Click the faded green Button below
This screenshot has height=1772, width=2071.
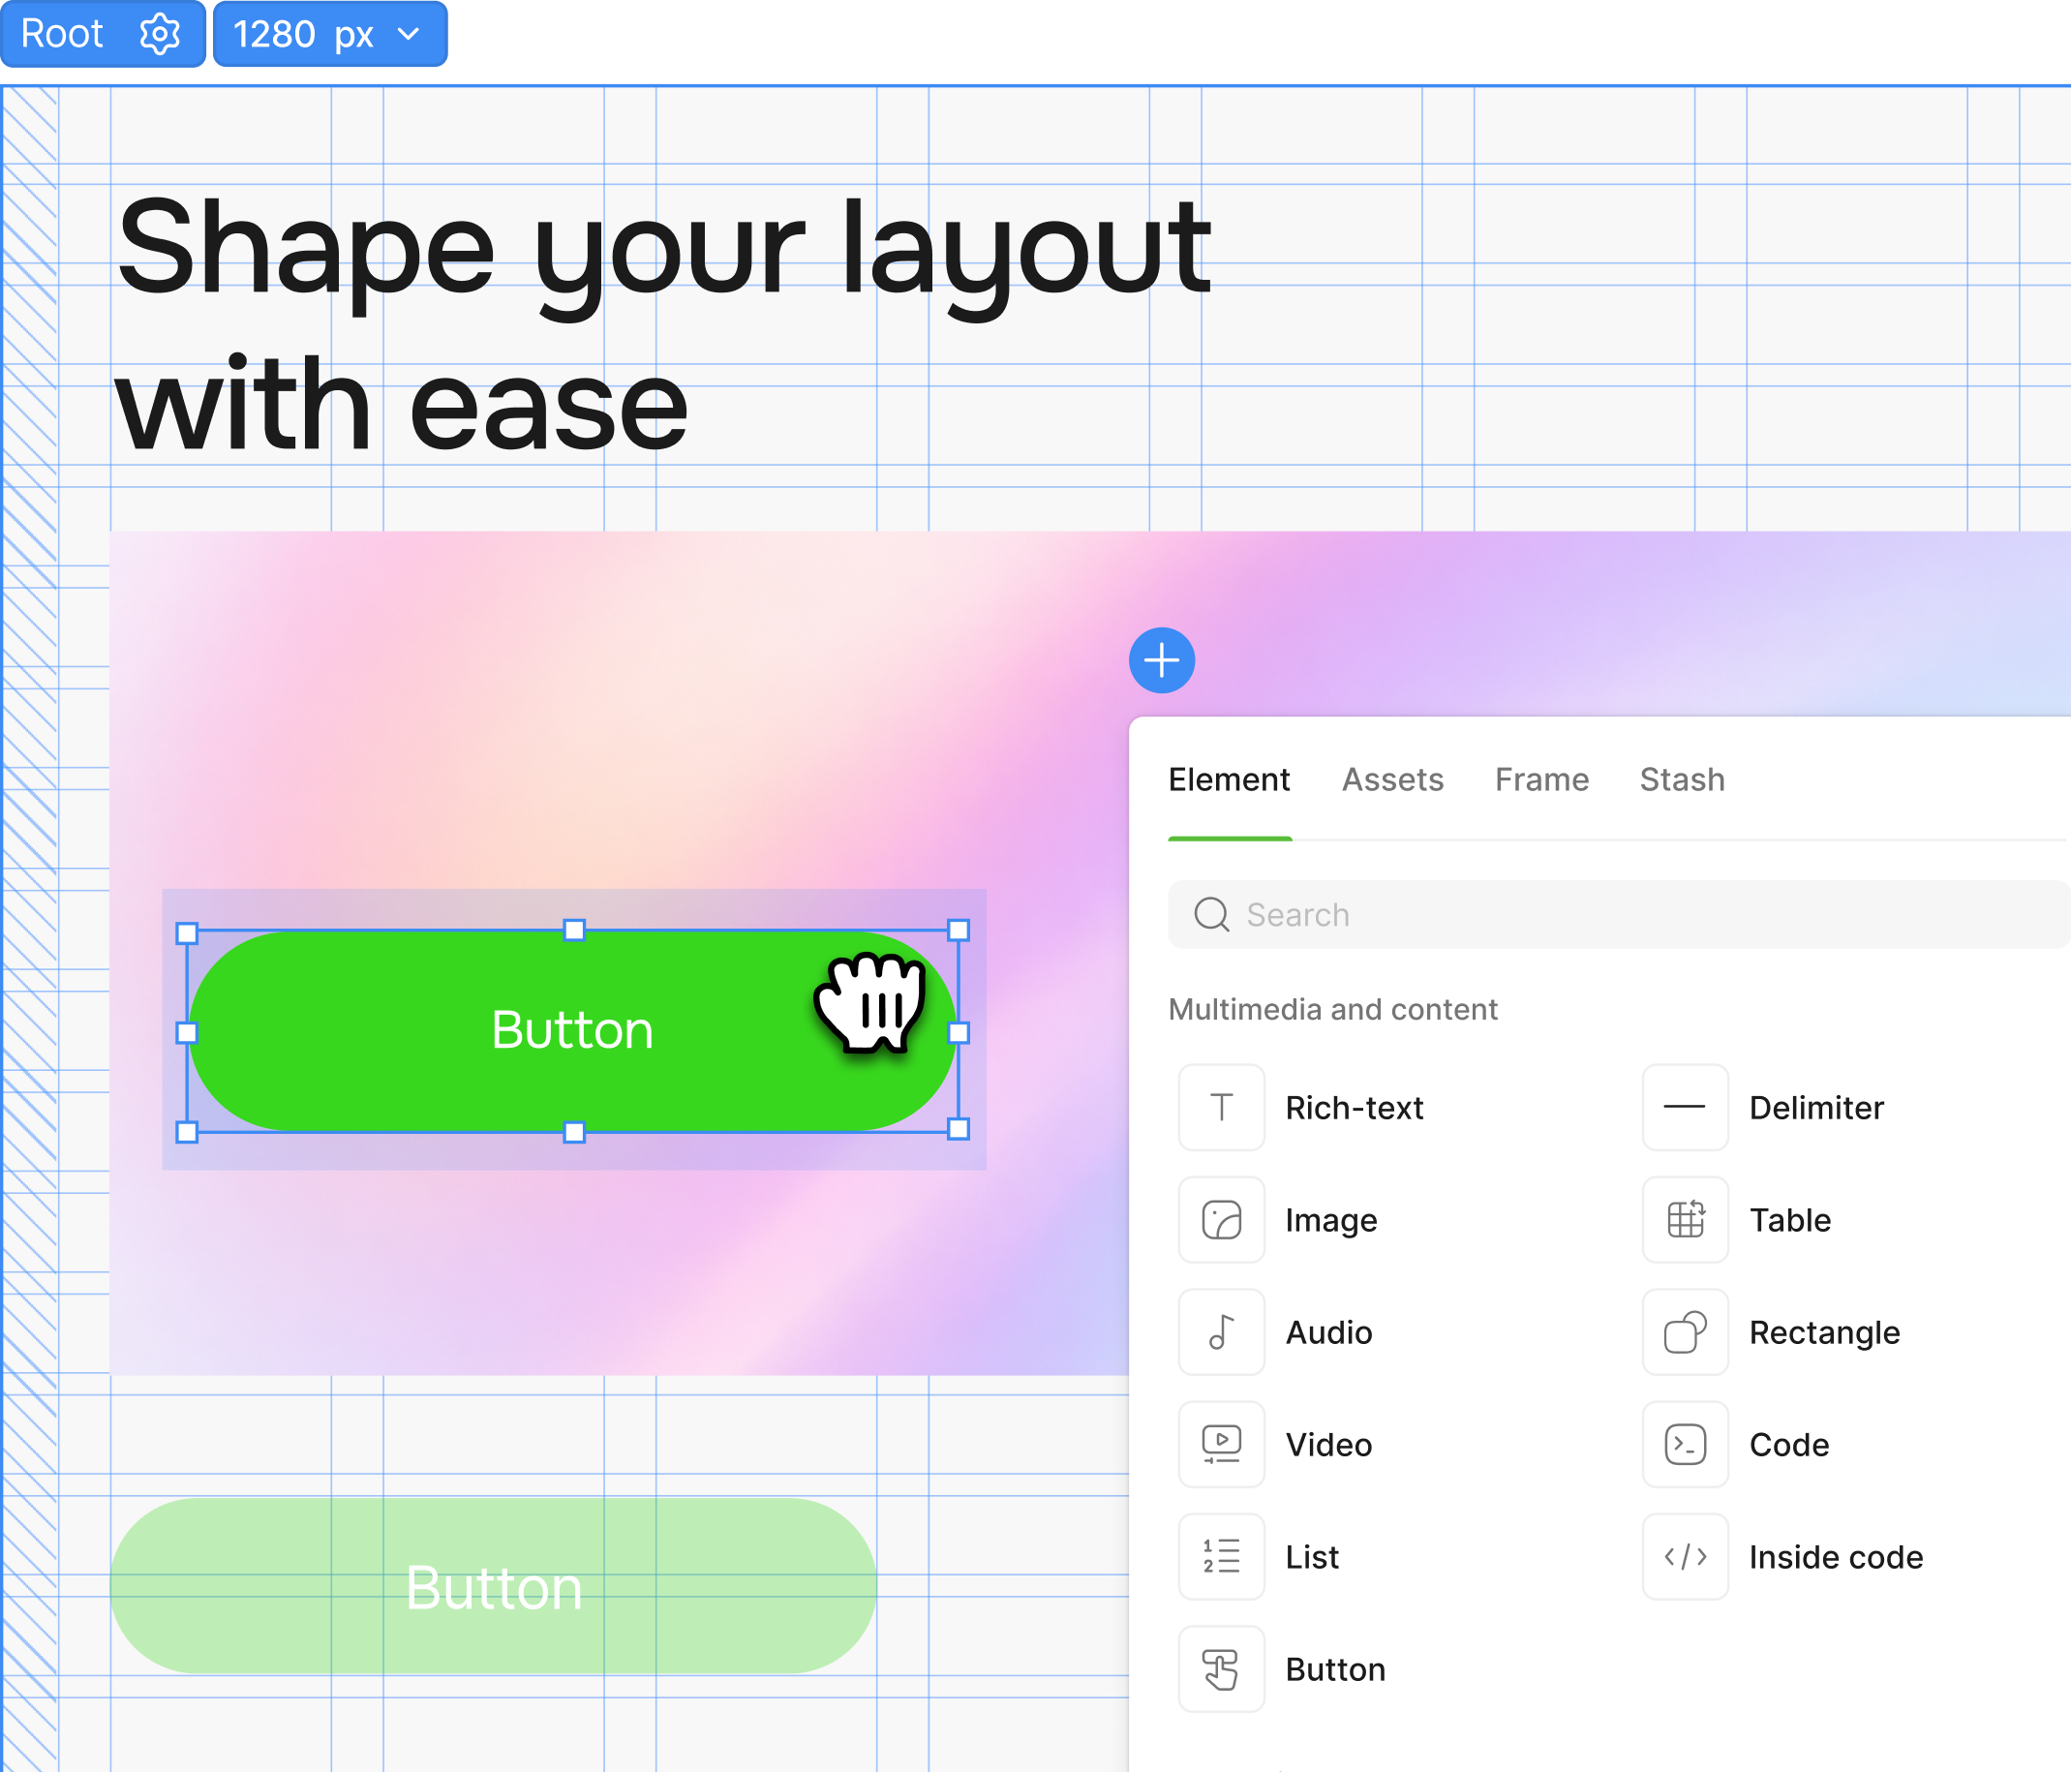pos(493,1586)
